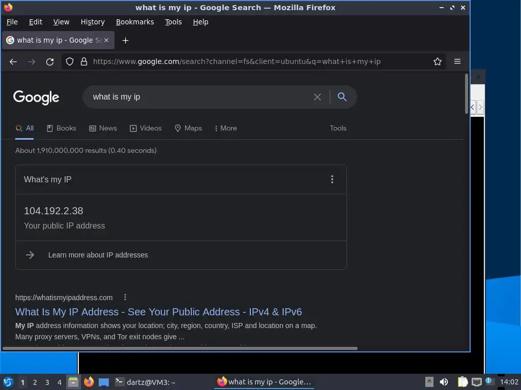The width and height of the screenshot is (521, 390).
Task: Open the tracking protection shield
Action: coord(69,61)
